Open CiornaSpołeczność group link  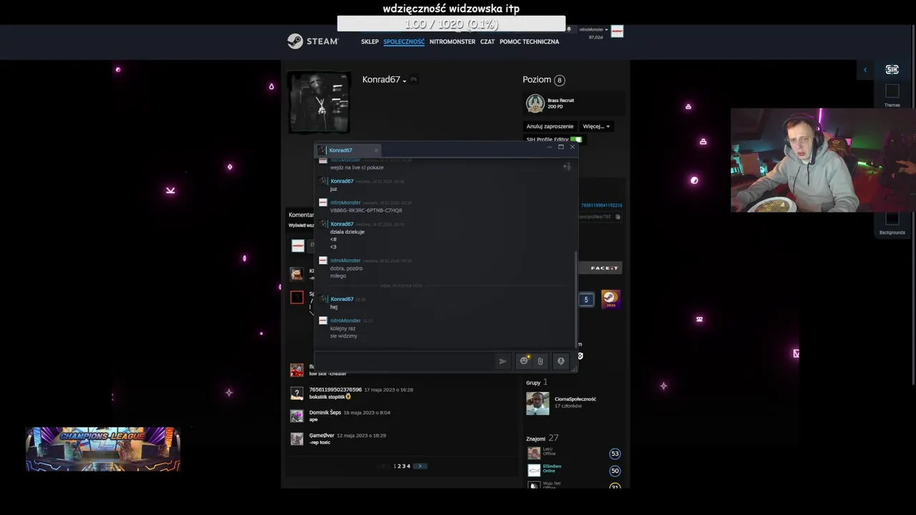tap(575, 399)
